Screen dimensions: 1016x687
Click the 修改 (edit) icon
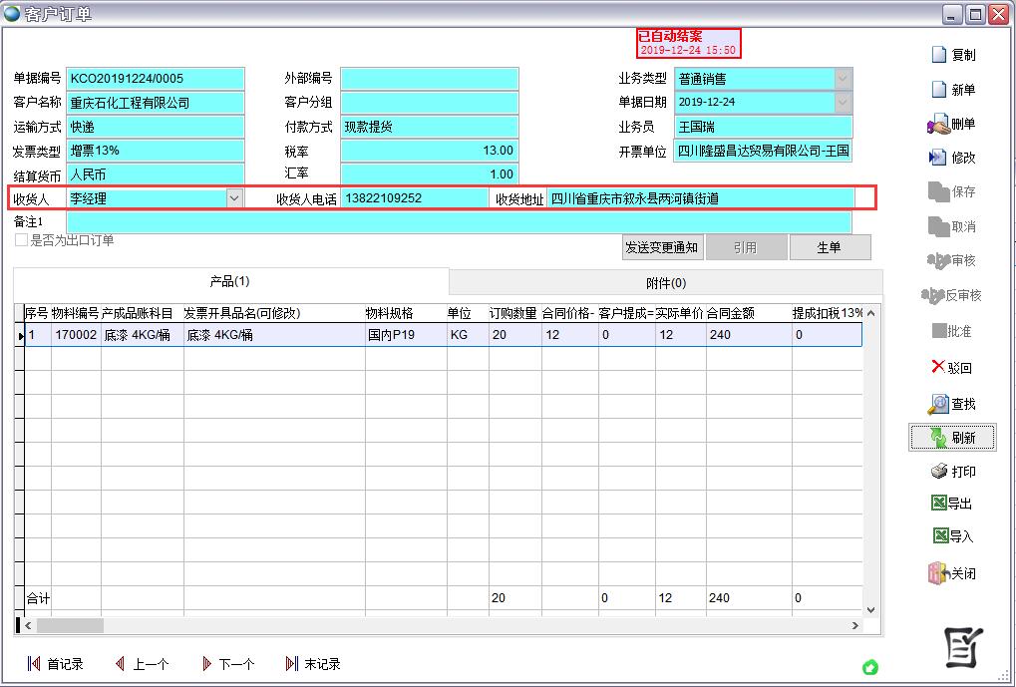[938, 158]
